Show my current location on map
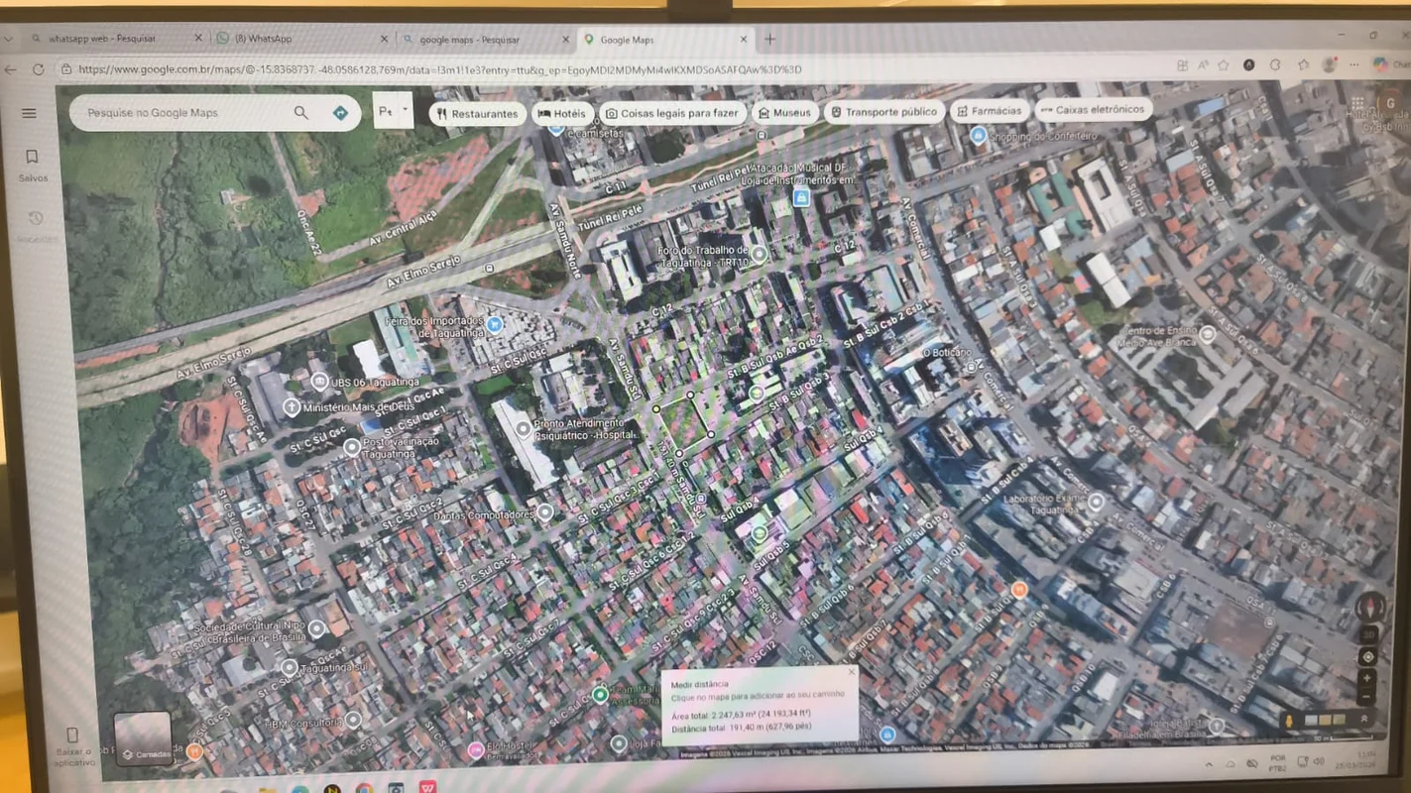The width and height of the screenshot is (1411, 793). coord(1368,657)
